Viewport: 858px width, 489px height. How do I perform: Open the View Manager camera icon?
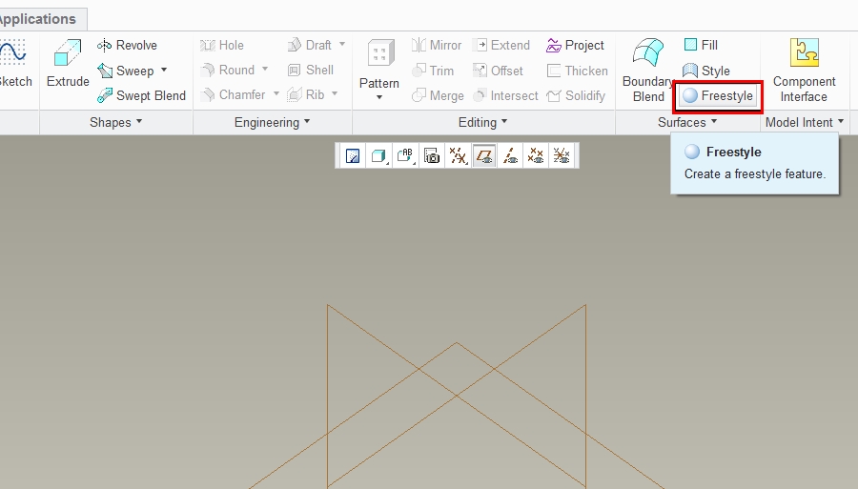pos(432,156)
